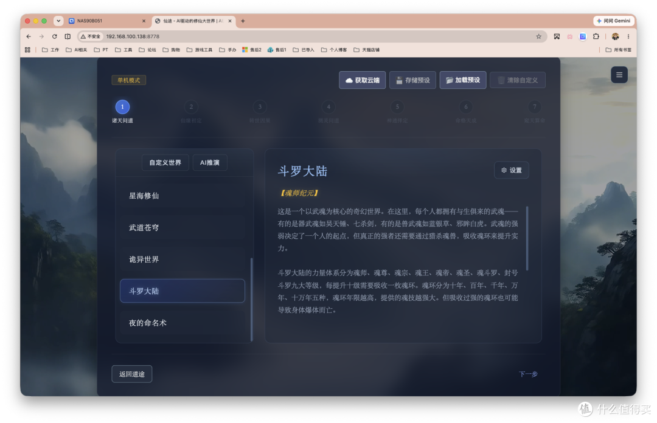Click the 不安全 site security indicator

click(91, 36)
